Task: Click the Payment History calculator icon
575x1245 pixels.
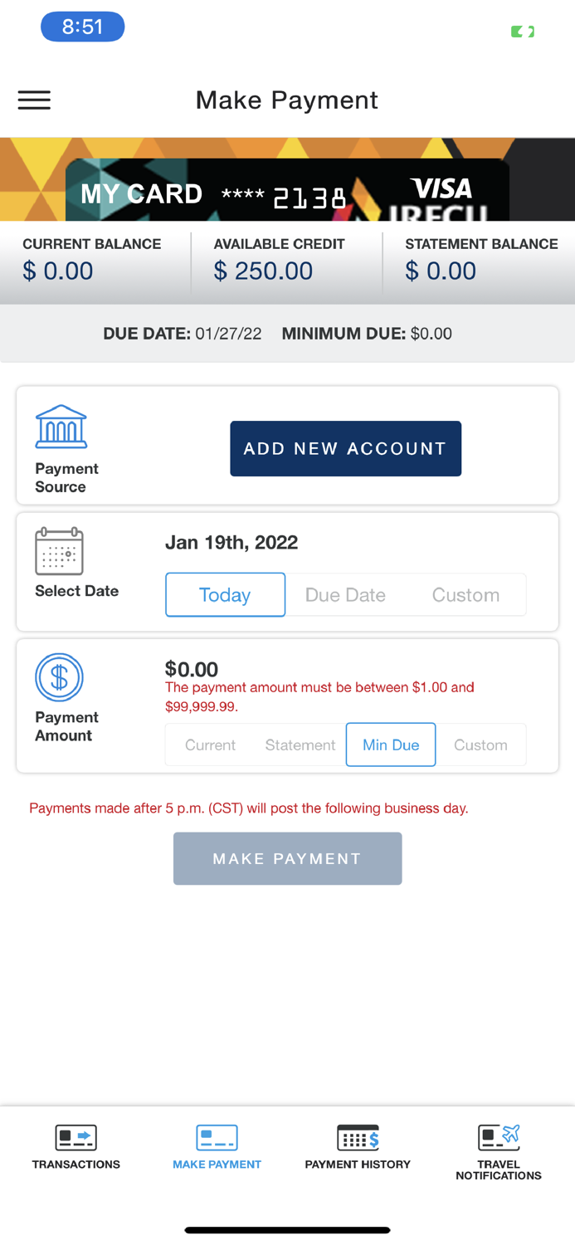Action: 358,1138
